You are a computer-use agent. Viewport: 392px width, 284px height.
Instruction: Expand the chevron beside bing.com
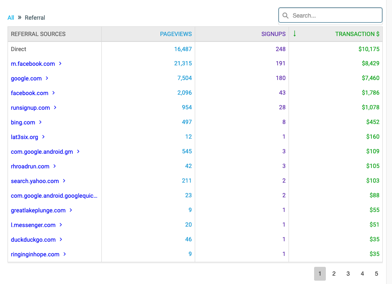click(40, 122)
